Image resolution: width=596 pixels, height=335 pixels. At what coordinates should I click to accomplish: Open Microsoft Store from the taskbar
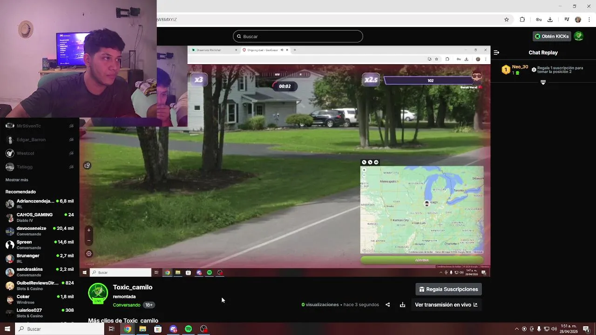click(158, 329)
